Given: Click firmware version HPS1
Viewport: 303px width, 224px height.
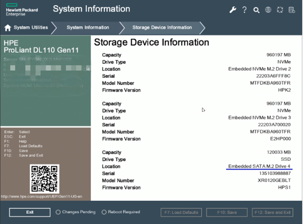Looking at the screenshot, I should click(x=284, y=187).
